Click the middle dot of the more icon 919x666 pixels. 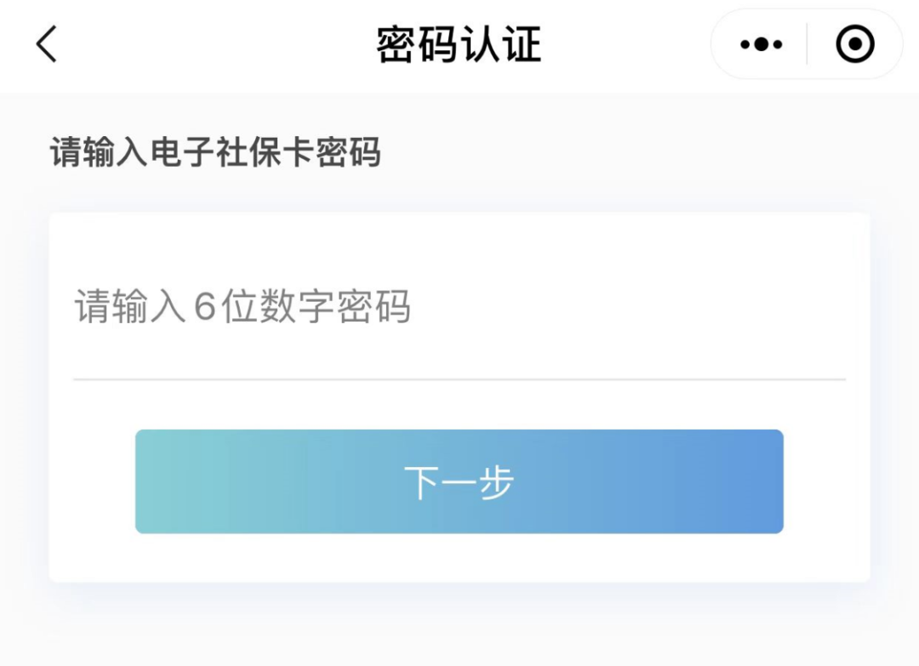[761, 44]
